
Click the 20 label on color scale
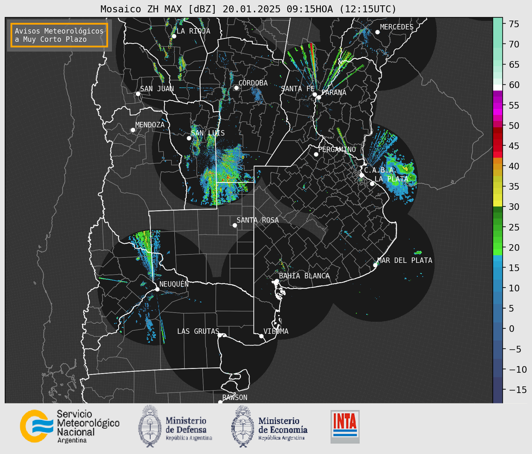point(514,248)
